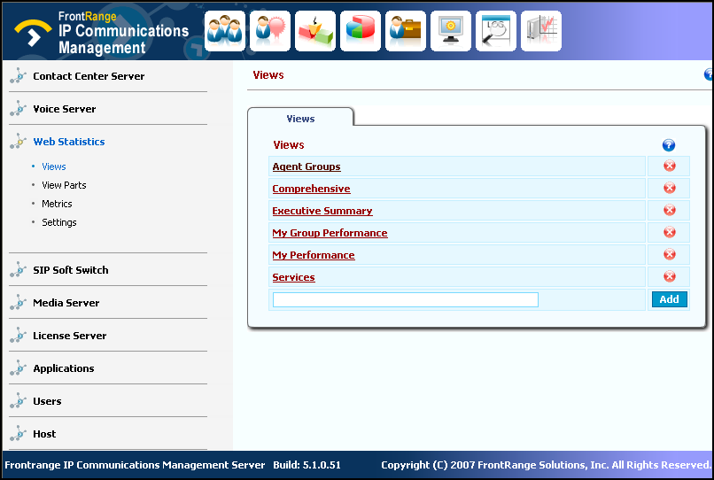Screen dimensions: 714x480
Task: Click the Users node icon
Action: pyautogui.click(x=19, y=401)
